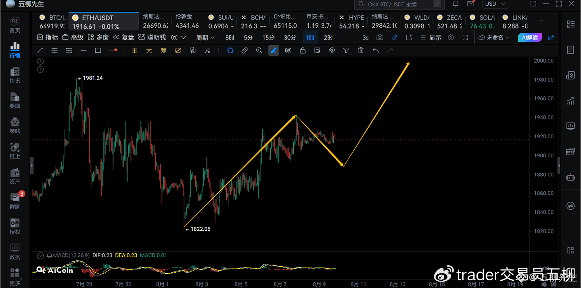Open 高级 advanced features
Image resolution: width=581 pixels, height=288 pixels.
[73, 38]
